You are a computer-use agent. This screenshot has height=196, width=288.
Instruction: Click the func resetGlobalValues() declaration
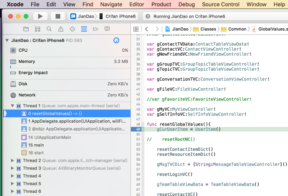(x=179, y=124)
